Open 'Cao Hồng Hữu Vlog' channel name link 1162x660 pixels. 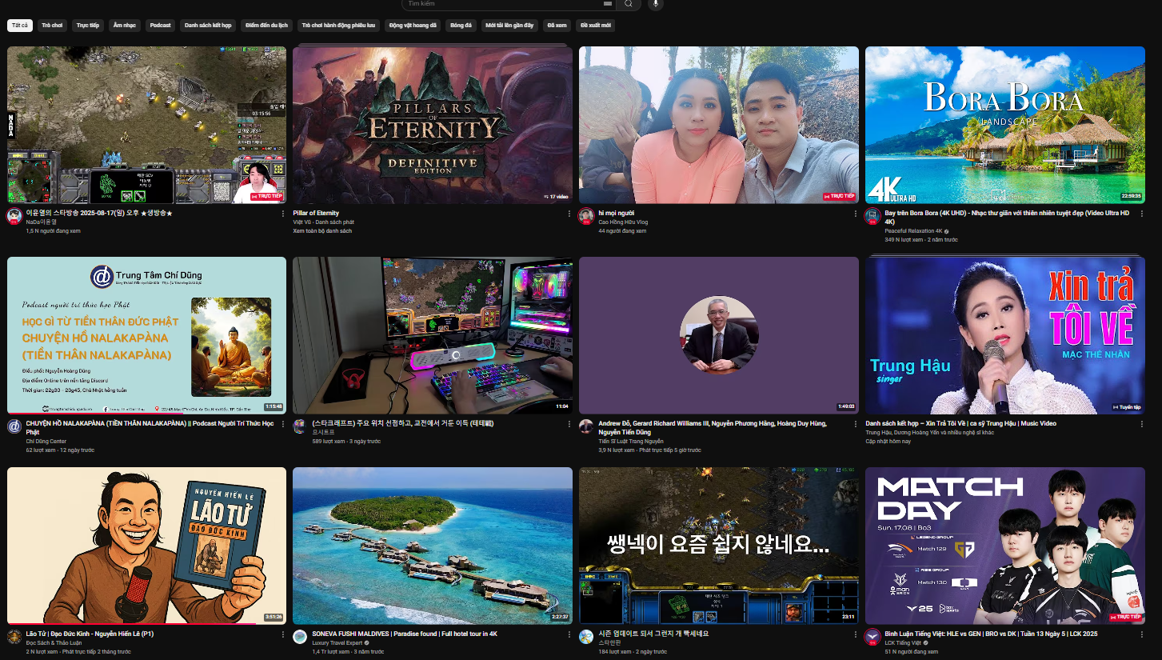(x=623, y=222)
